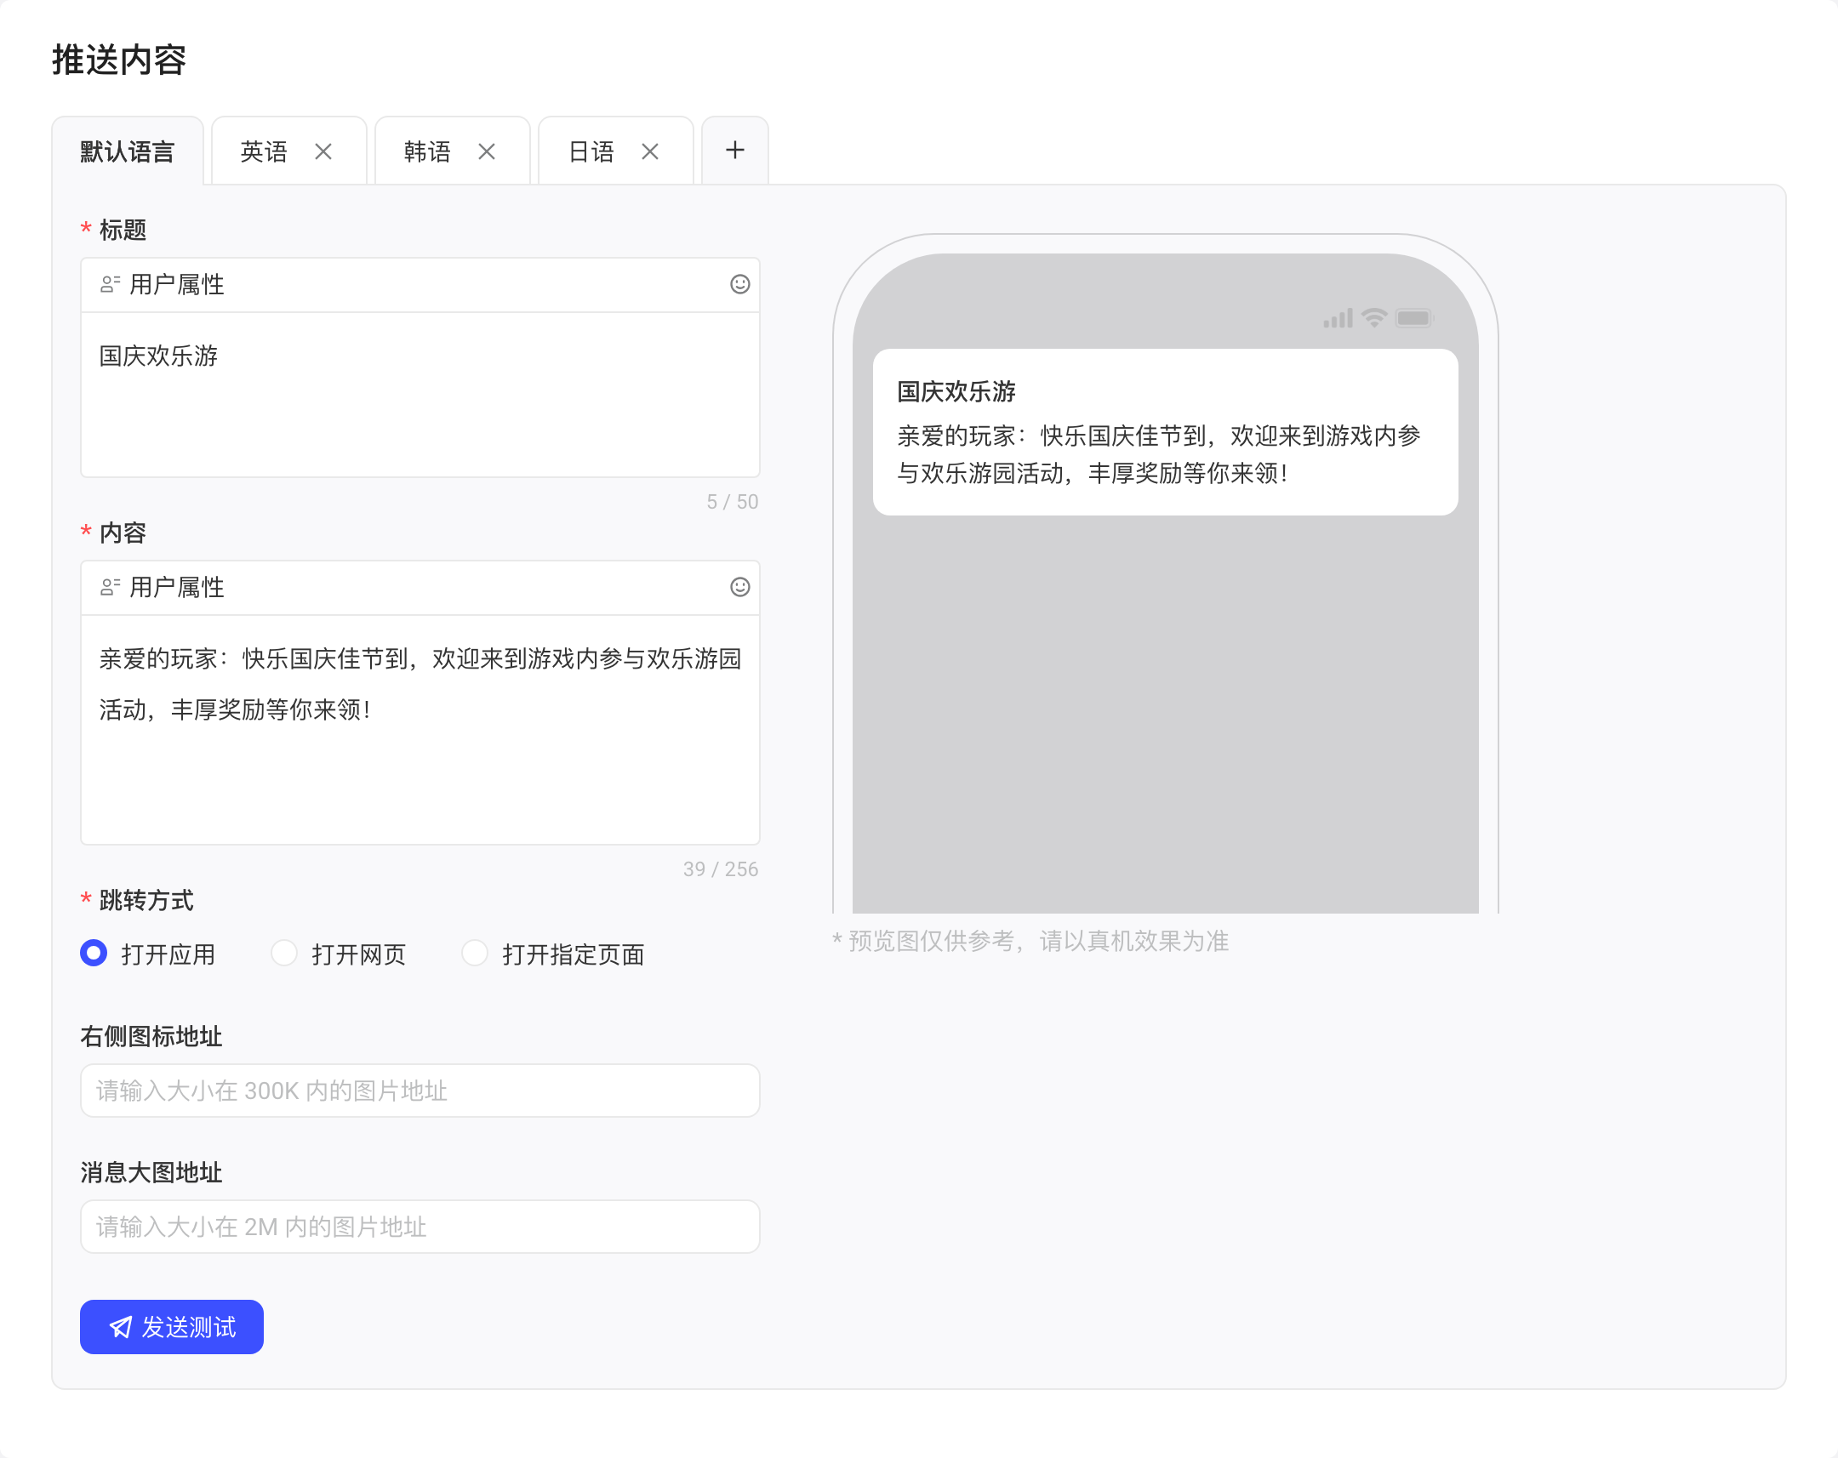This screenshot has width=1838, height=1458.
Task: Insert 用户属性 into the 标题 field
Action: point(162,285)
